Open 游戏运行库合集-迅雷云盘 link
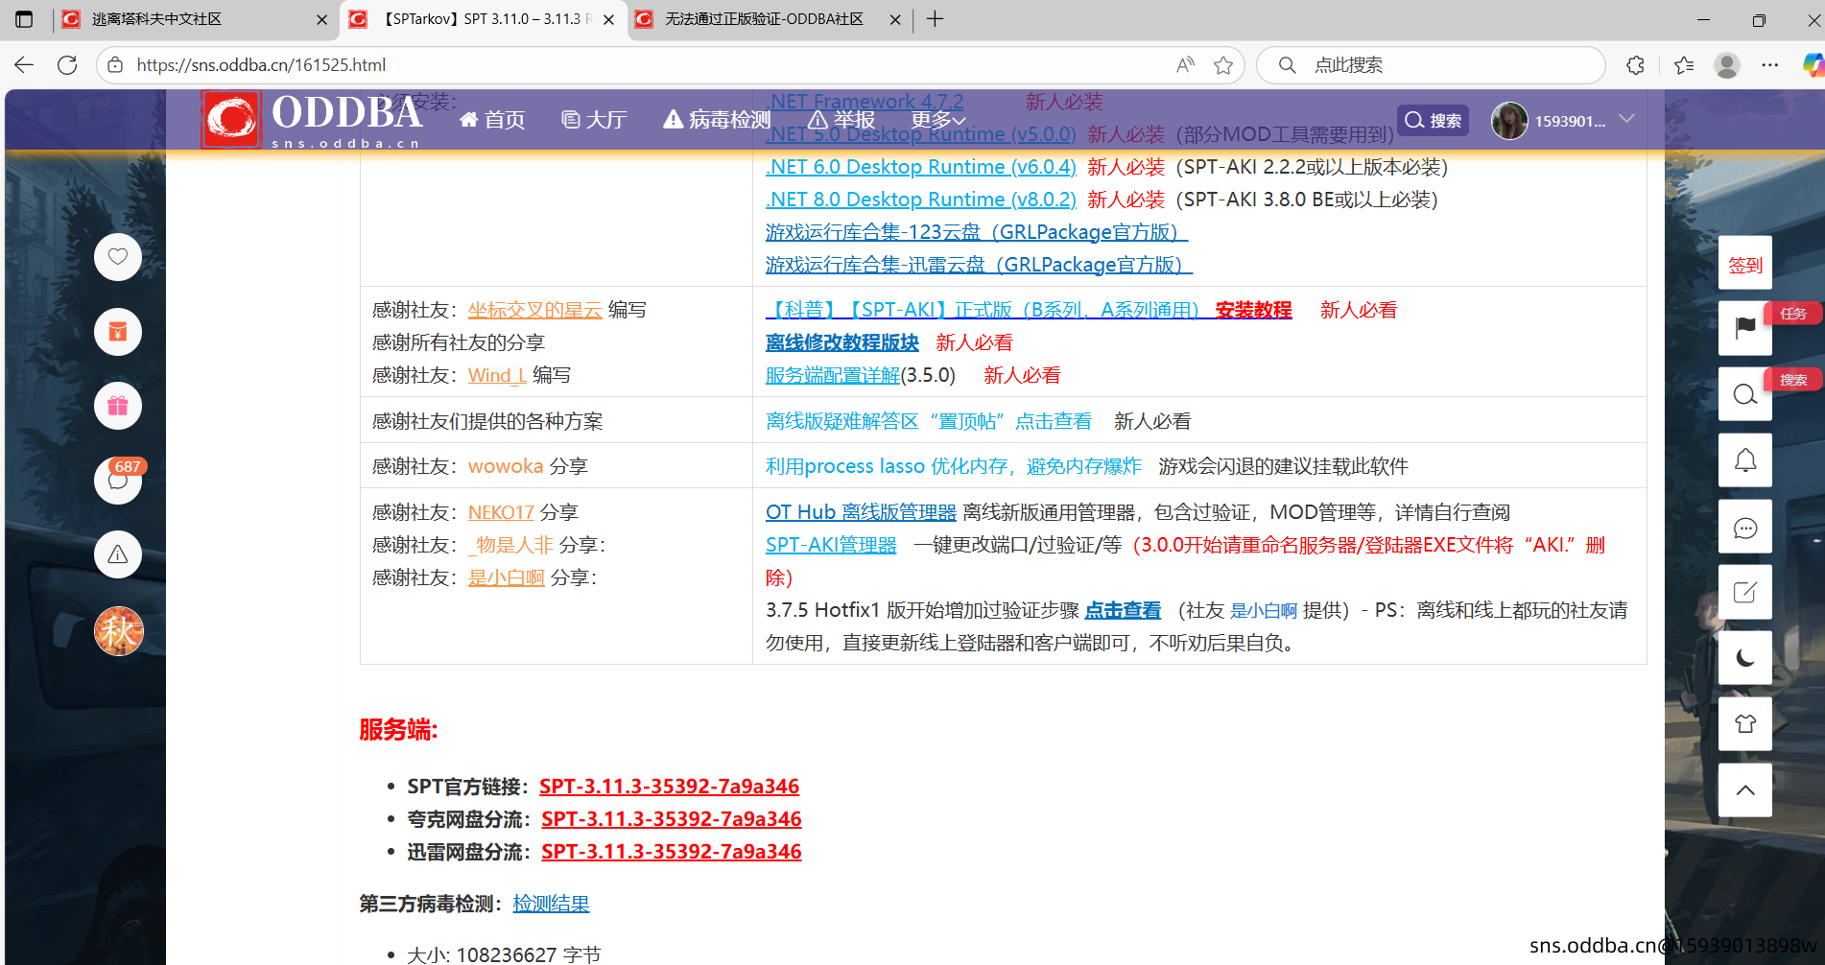This screenshot has width=1825, height=965. [979, 265]
